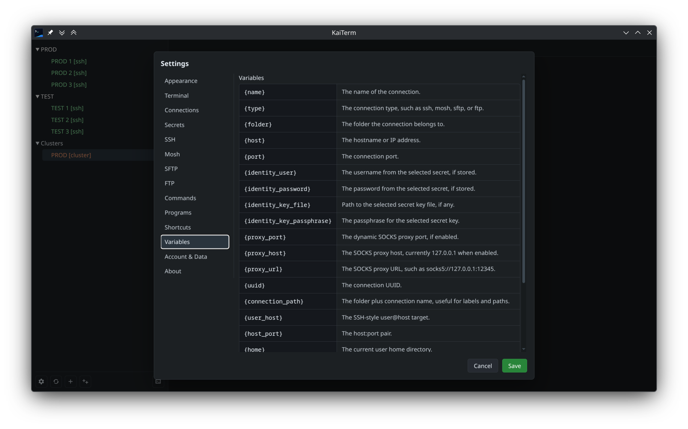This screenshot has height=429, width=688.
Task: Click the refresh connections icon
Action: pyautogui.click(x=56, y=381)
